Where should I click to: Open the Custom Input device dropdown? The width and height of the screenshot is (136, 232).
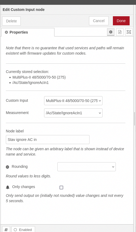(73, 101)
